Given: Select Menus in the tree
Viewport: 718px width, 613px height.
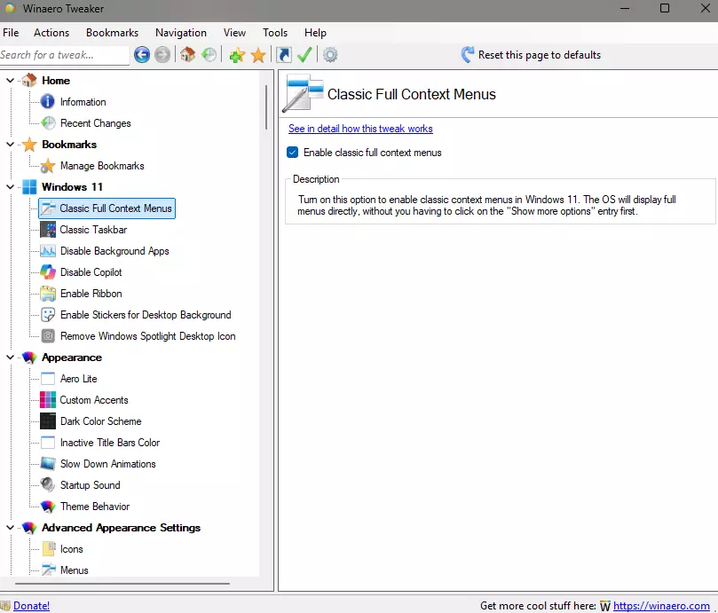Looking at the screenshot, I should (x=75, y=570).
